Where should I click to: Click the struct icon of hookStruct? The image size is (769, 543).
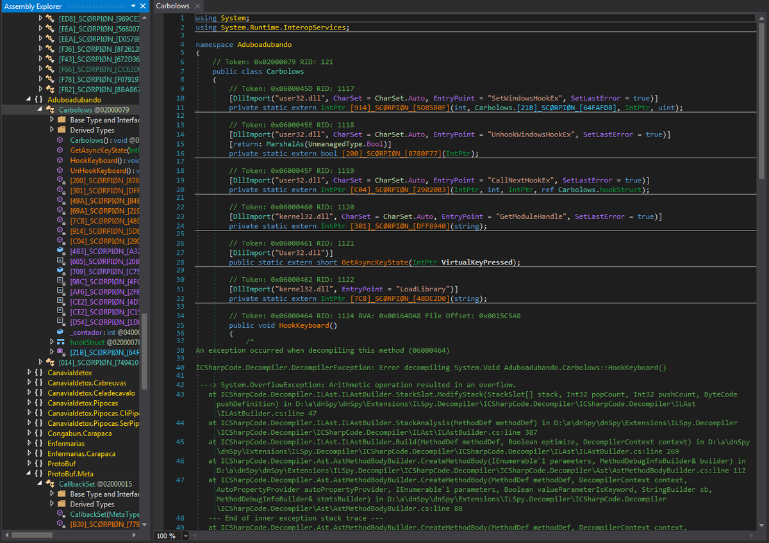(62, 343)
